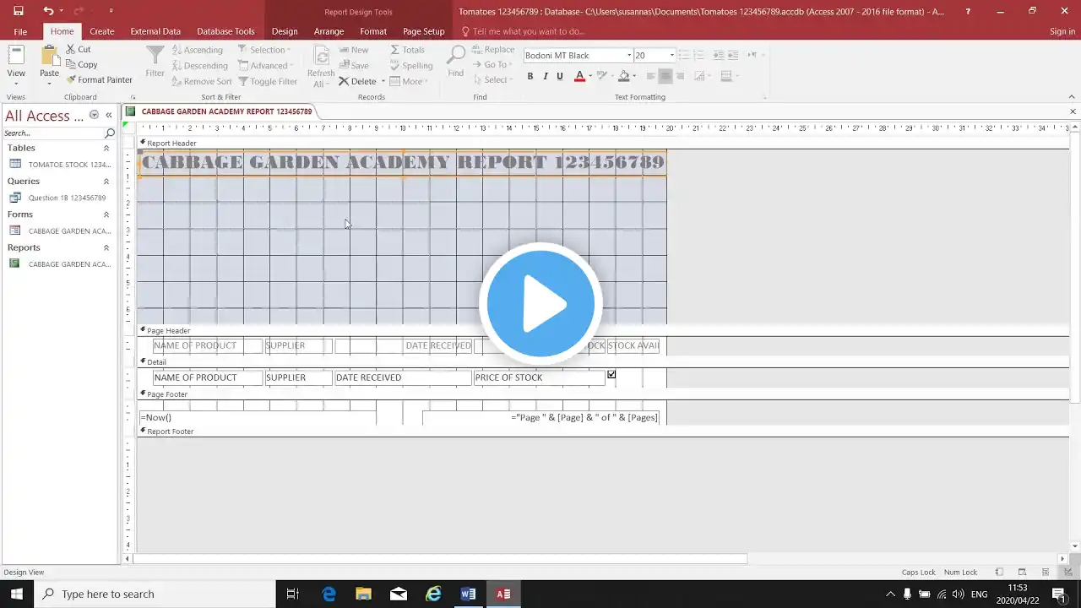Open the font name dropdown
This screenshot has height=608, width=1081.
coord(629,56)
